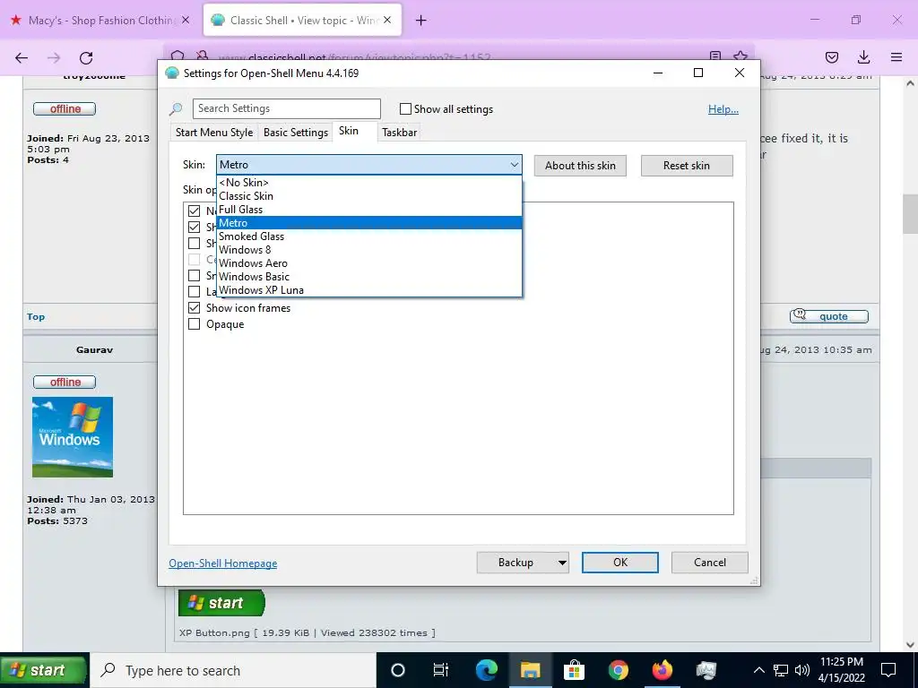This screenshot has height=688, width=918.
Task: Collapse the Skin combo box arrow
Action: point(514,165)
